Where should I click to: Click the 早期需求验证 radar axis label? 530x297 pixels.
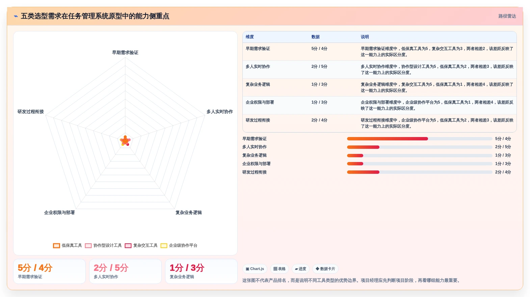pyautogui.click(x=125, y=53)
